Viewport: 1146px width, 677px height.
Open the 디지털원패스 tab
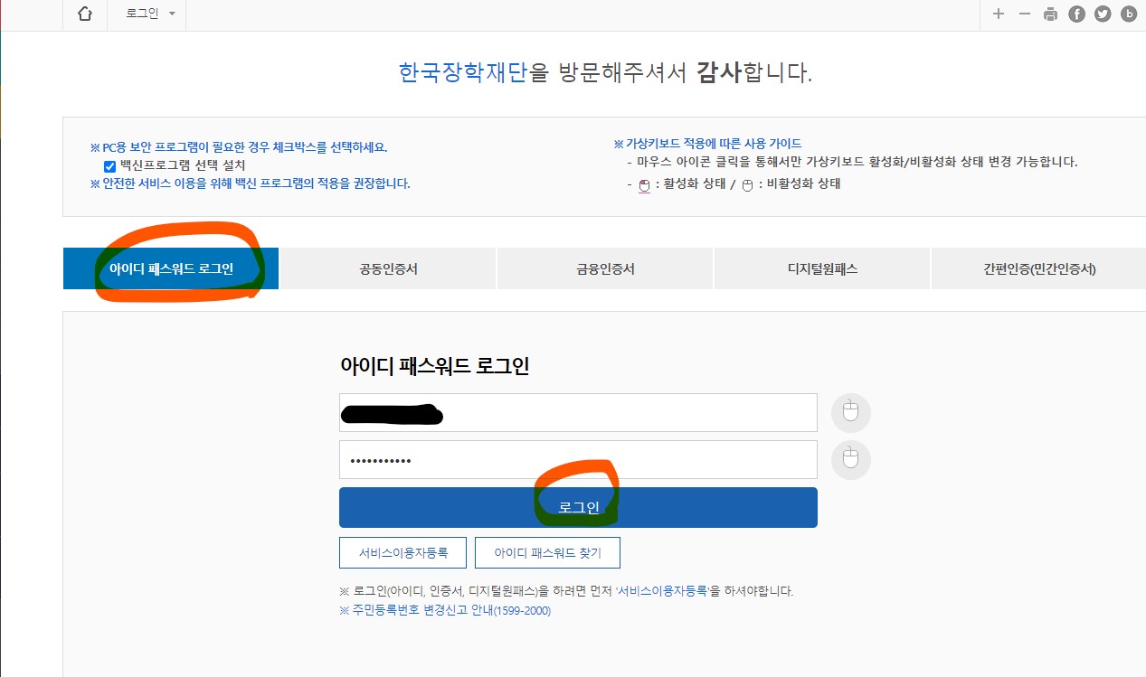click(822, 268)
